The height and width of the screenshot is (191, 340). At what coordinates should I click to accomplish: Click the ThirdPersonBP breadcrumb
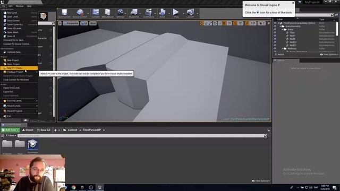pyautogui.click(x=92, y=130)
